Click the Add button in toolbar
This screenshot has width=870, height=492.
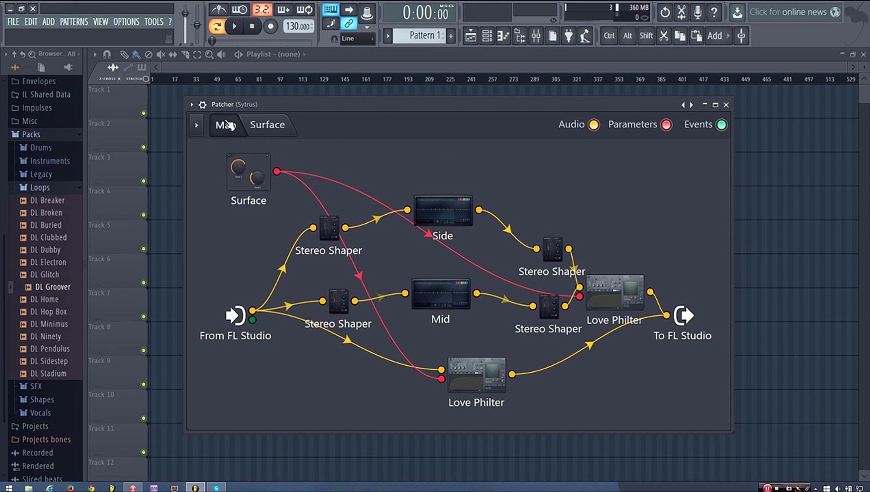click(715, 36)
